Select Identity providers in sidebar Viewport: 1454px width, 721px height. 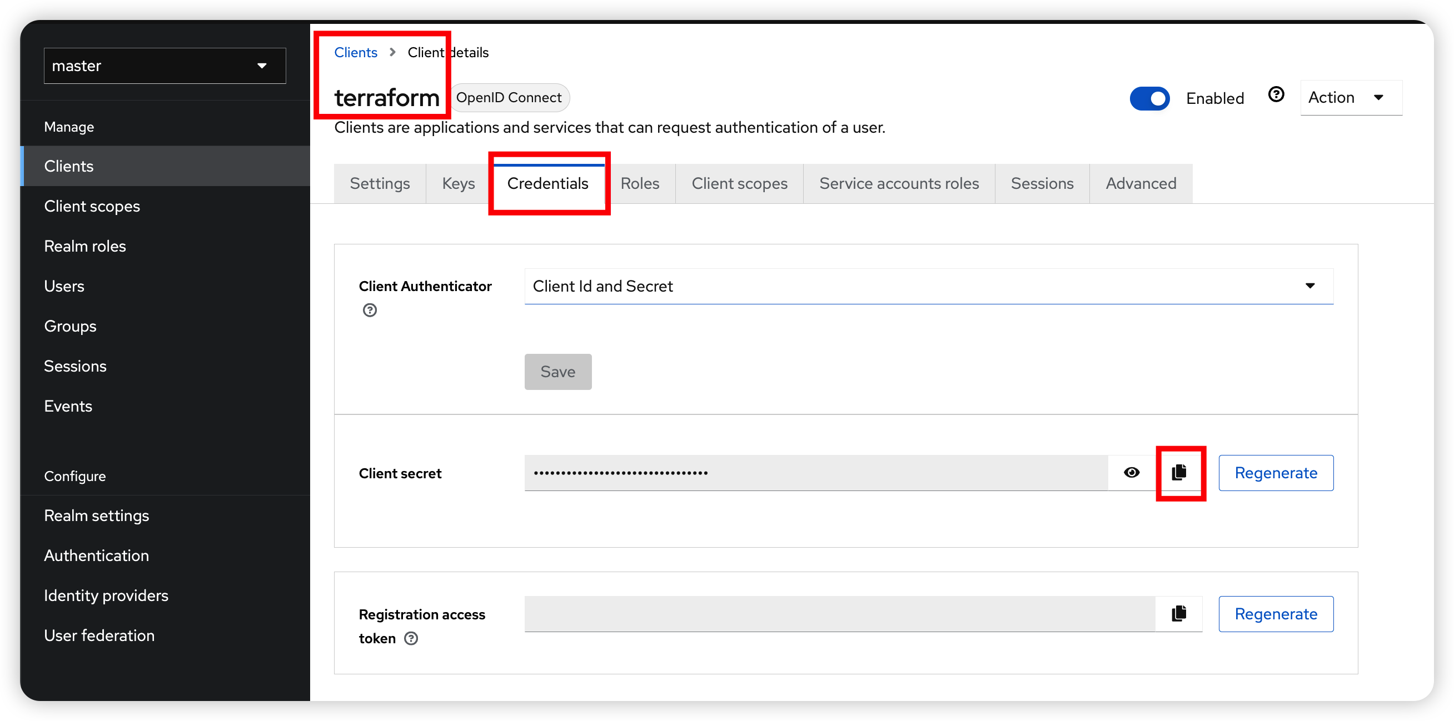[x=106, y=596]
